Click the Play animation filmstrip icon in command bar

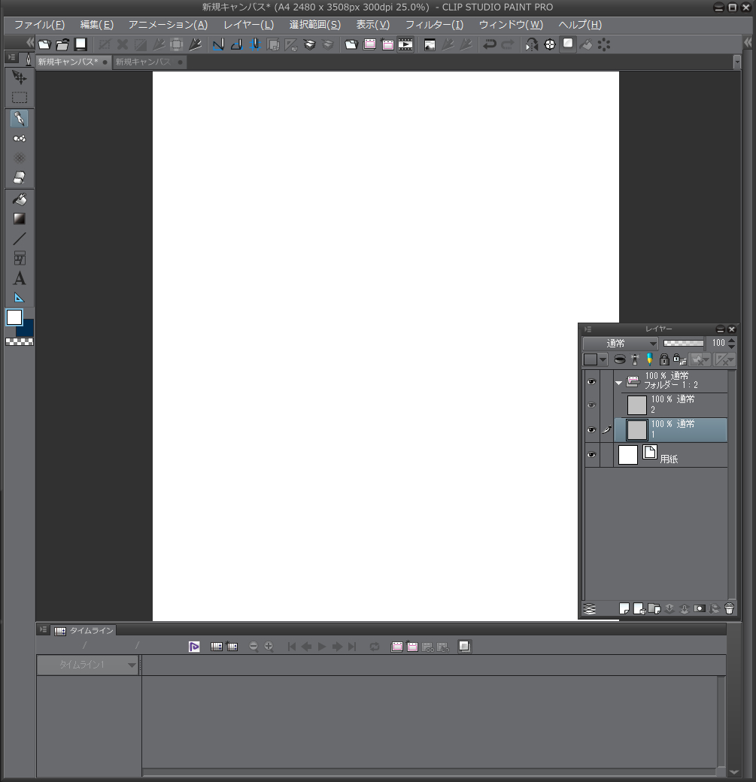[405, 44]
